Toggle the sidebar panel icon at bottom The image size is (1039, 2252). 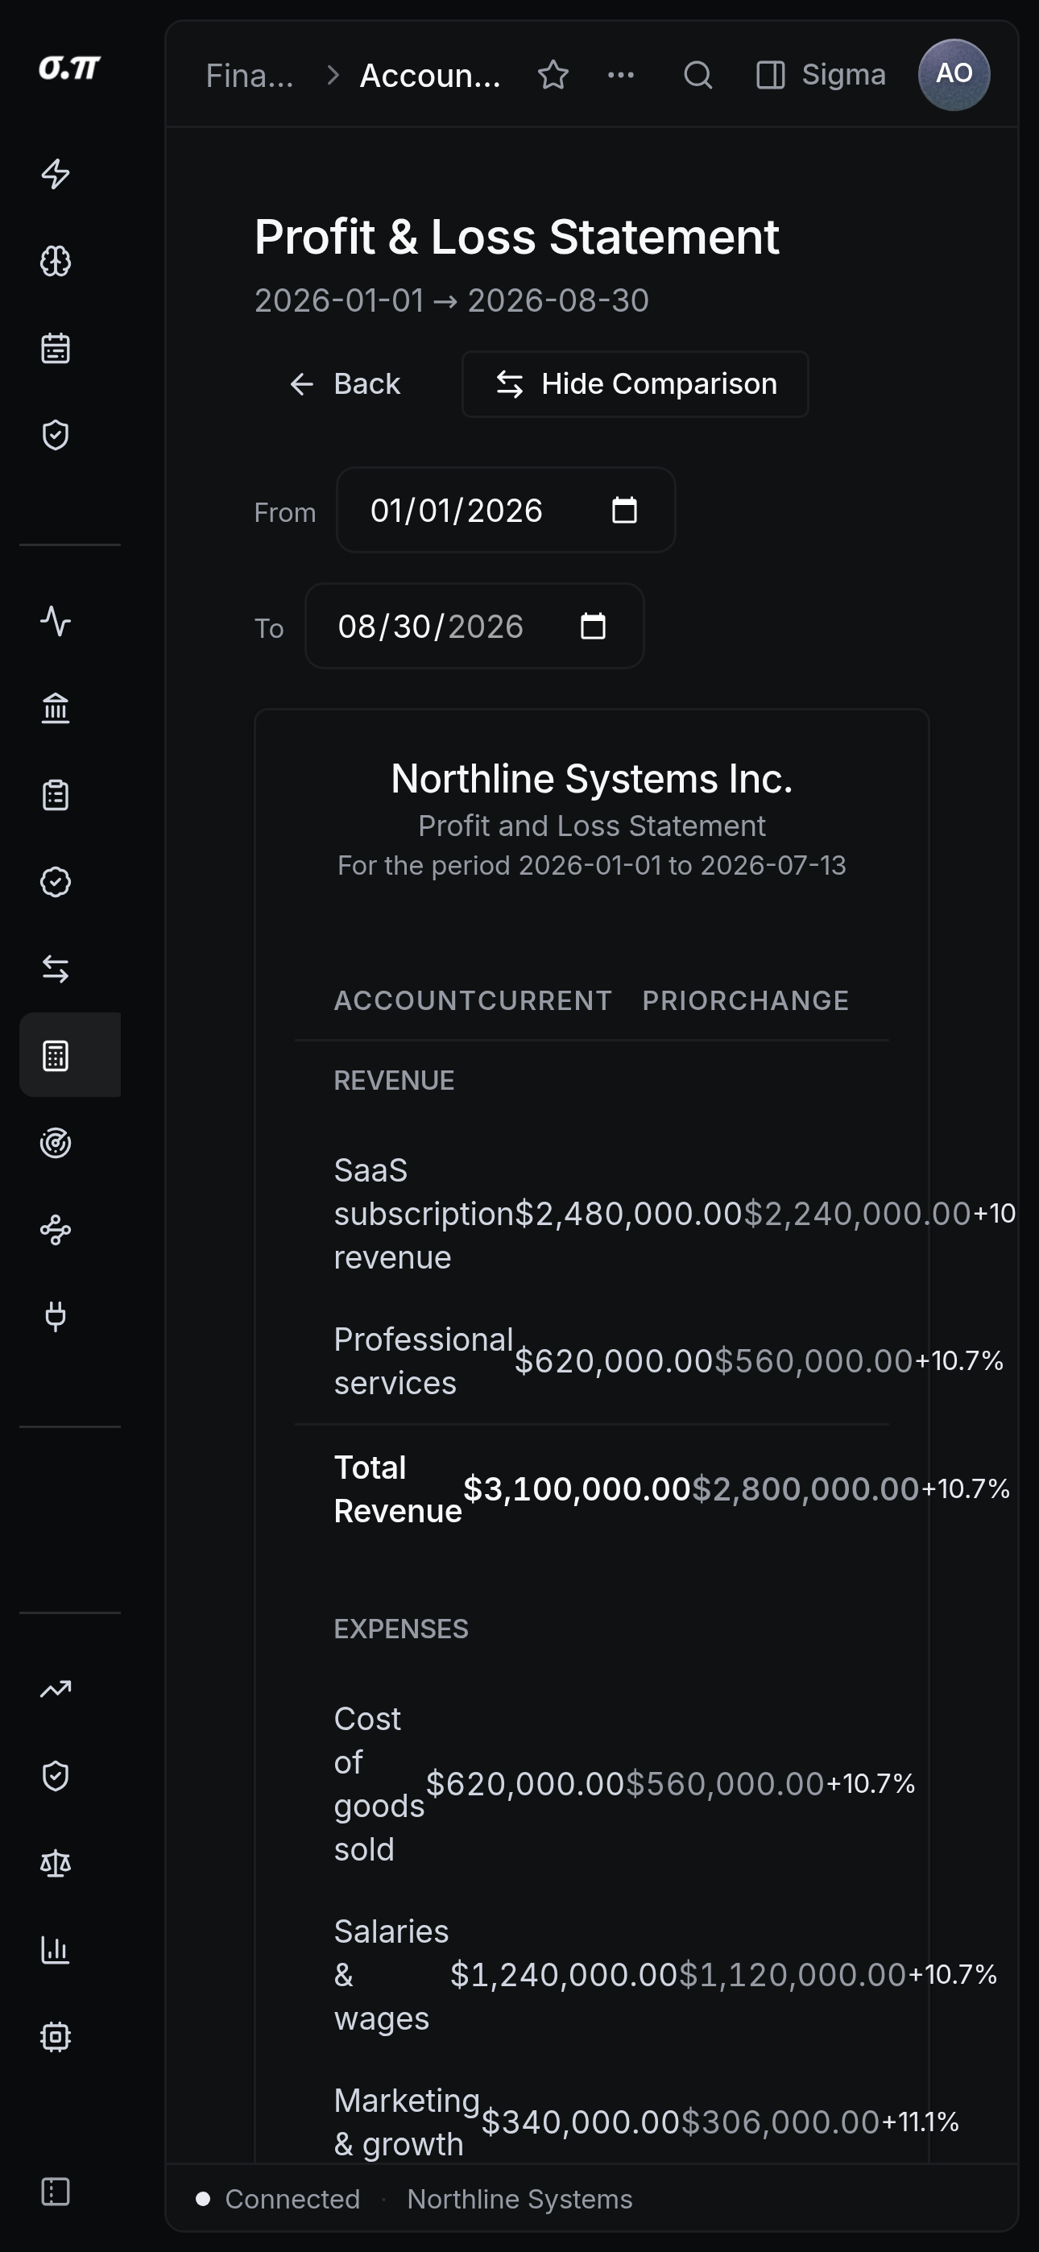[x=56, y=2192]
